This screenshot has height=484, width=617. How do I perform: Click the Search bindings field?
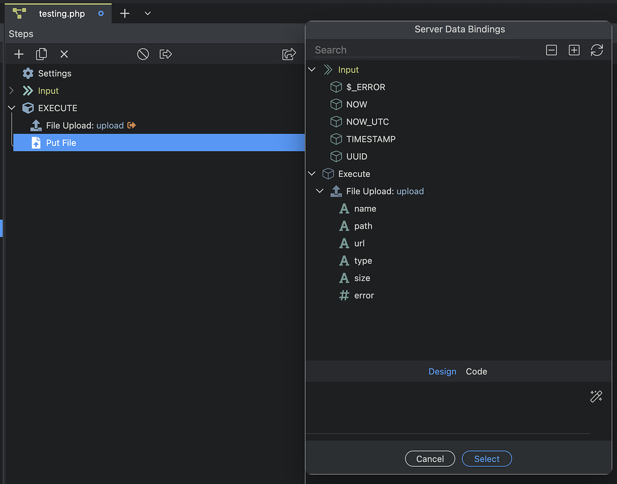[416, 50]
